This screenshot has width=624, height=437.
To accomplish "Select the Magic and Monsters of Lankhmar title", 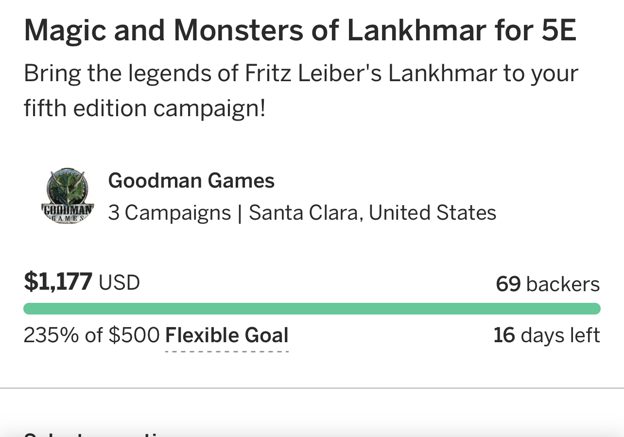I will [x=300, y=31].
